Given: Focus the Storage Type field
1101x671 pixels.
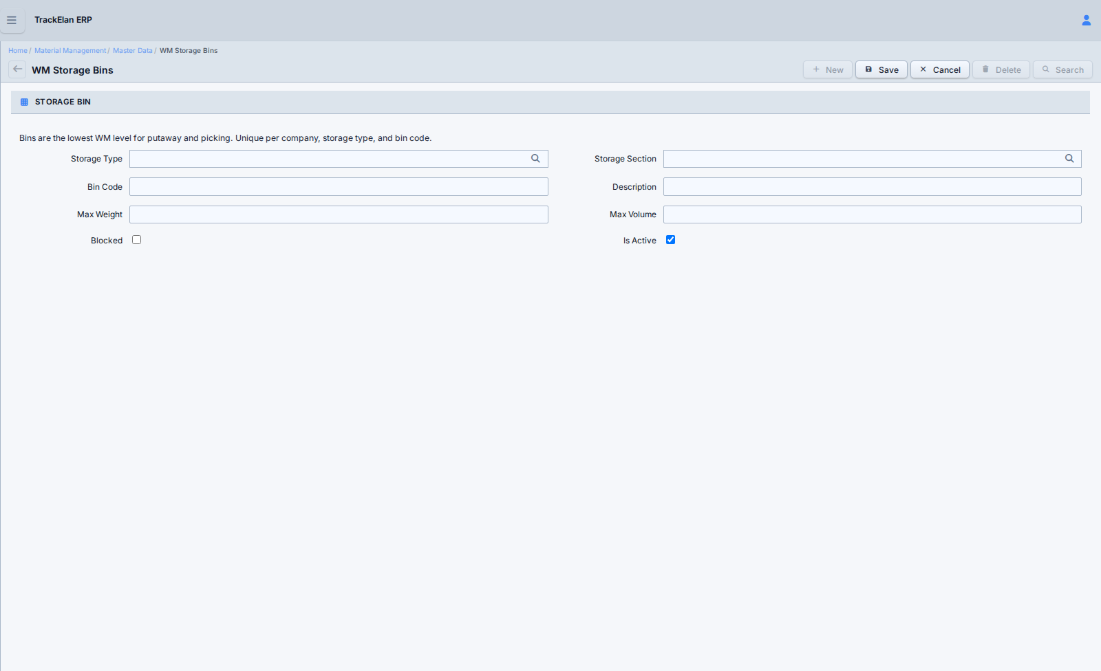Looking at the screenshot, I should click(339, 159).
